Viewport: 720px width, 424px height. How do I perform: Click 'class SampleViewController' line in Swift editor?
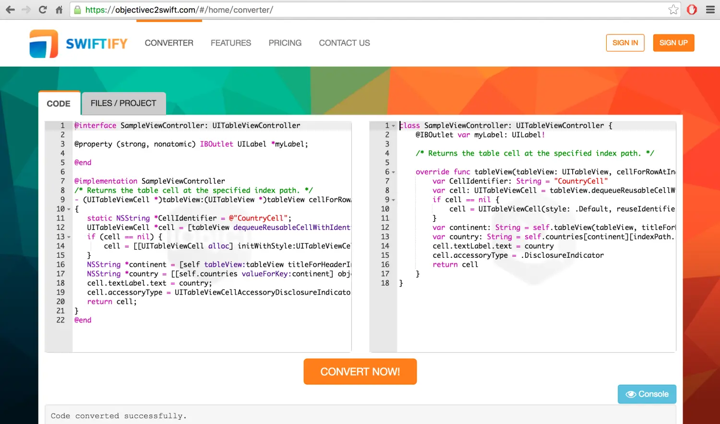click(x=506, y=126)
